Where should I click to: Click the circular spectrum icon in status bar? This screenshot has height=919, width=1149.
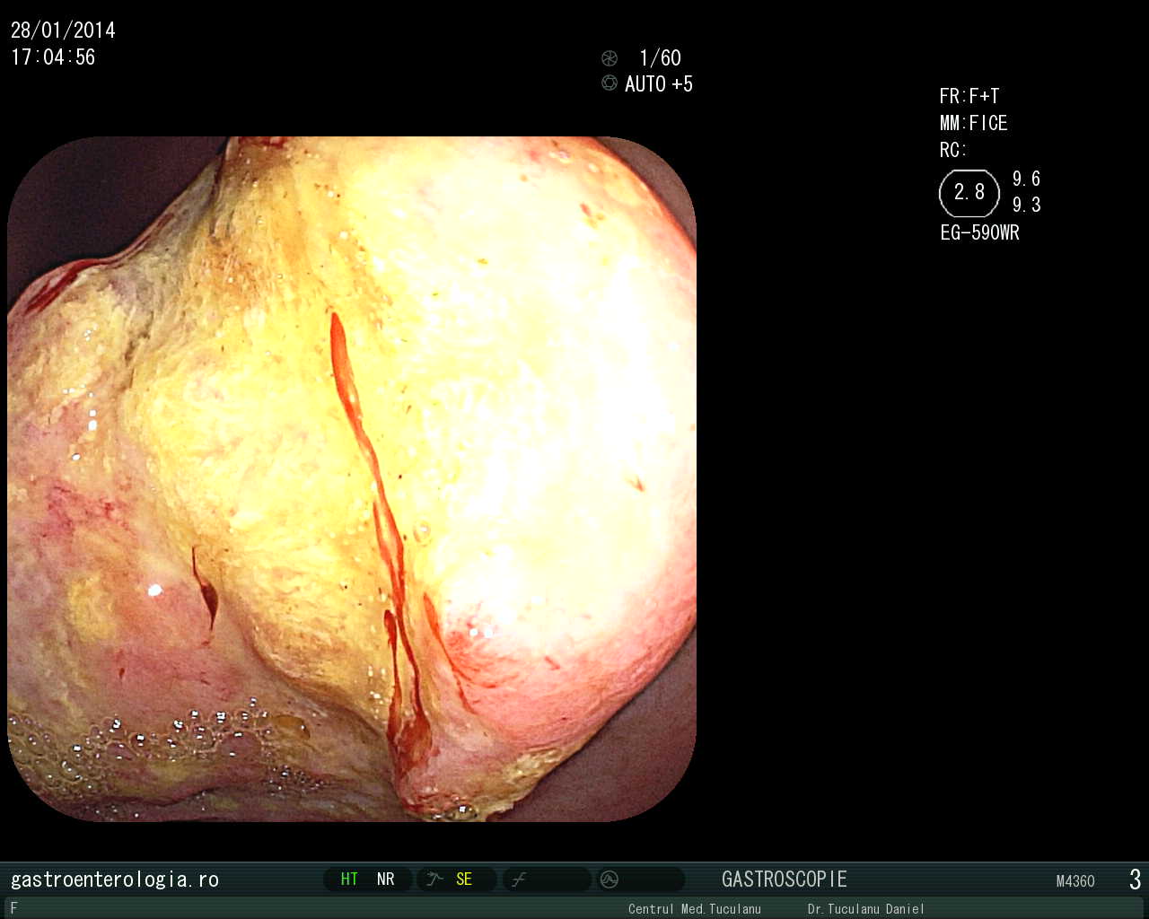point(610,880)
